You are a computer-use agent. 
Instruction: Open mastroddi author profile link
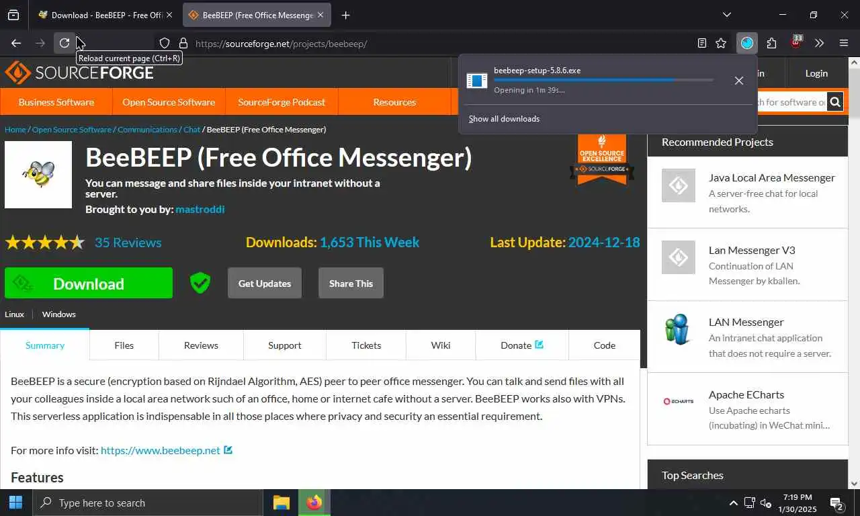pyautogui.click(x=200, y=209)
